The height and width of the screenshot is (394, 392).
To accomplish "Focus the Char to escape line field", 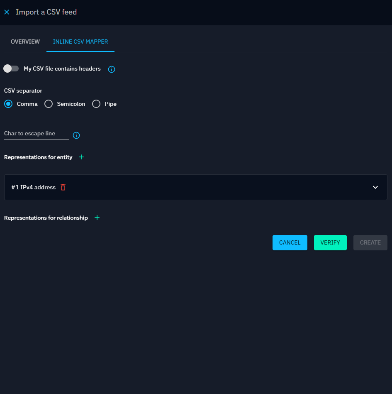I will click(36, 134).
